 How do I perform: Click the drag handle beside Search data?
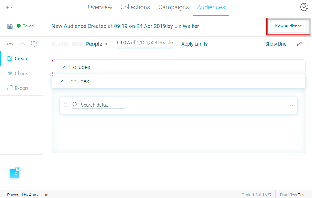pos(66,105)
